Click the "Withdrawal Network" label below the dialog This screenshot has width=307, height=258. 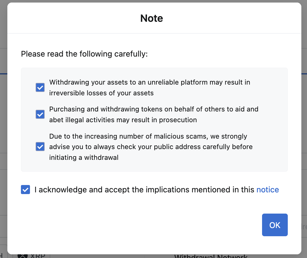211,256
